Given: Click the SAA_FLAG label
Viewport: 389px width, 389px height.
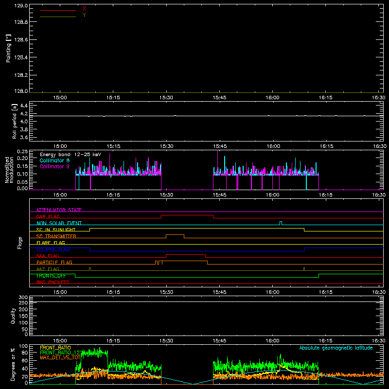Looking at the screenshot, I should coord(48,256).
